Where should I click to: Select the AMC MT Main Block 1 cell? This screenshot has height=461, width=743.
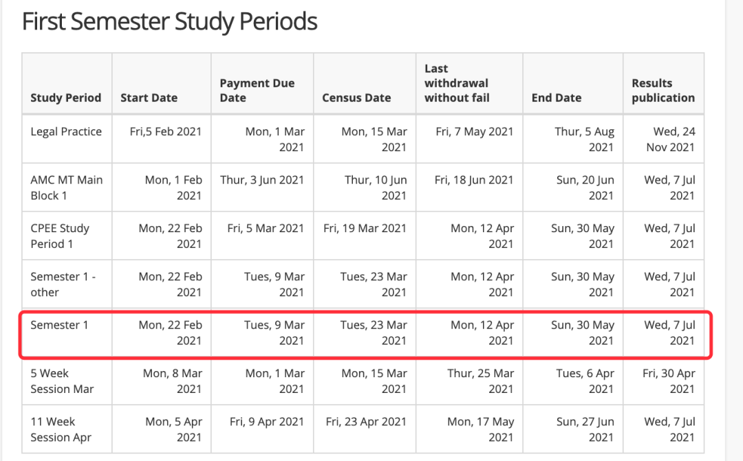click(66, 188)
